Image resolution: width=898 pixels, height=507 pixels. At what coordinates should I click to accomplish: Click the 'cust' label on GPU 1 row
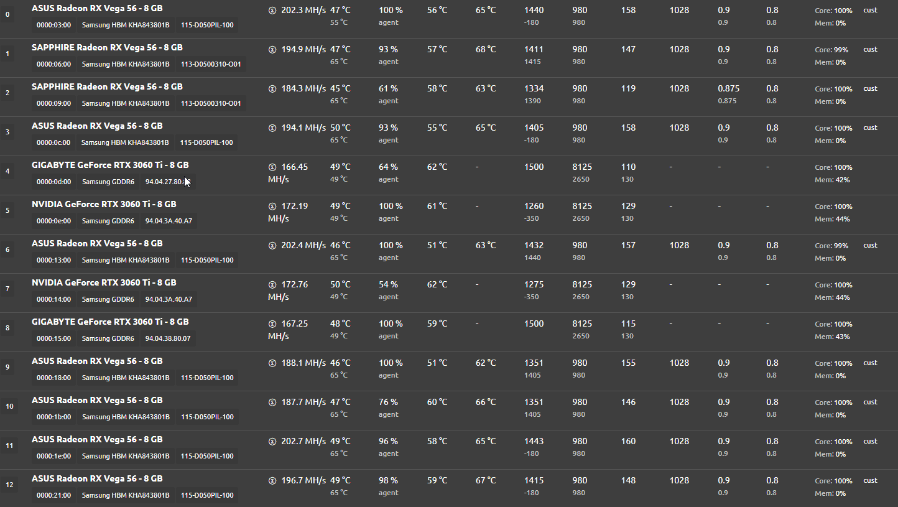pyautogui.click(x=870, y=49)
